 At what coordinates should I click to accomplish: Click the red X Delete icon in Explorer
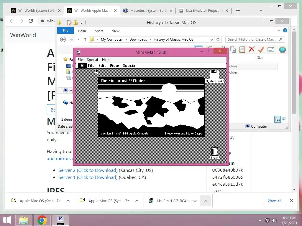click(x=252, y=49)
